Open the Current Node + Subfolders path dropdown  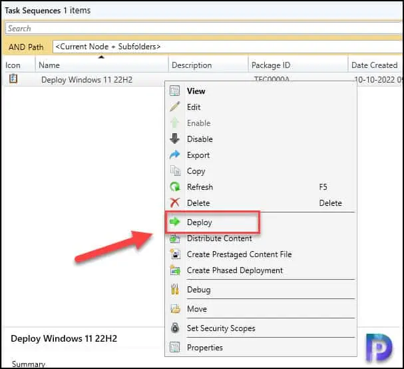pyautogui.click(x=227, y=47)
